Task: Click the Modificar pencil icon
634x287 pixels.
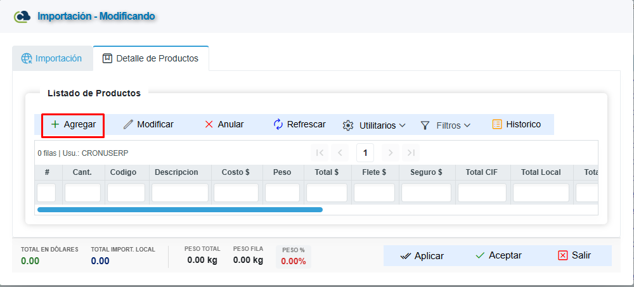Action: tap(128, 125)
